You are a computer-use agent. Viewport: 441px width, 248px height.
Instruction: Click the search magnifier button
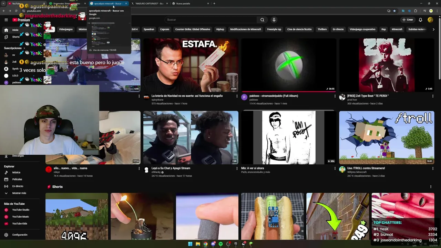[262, 20]
